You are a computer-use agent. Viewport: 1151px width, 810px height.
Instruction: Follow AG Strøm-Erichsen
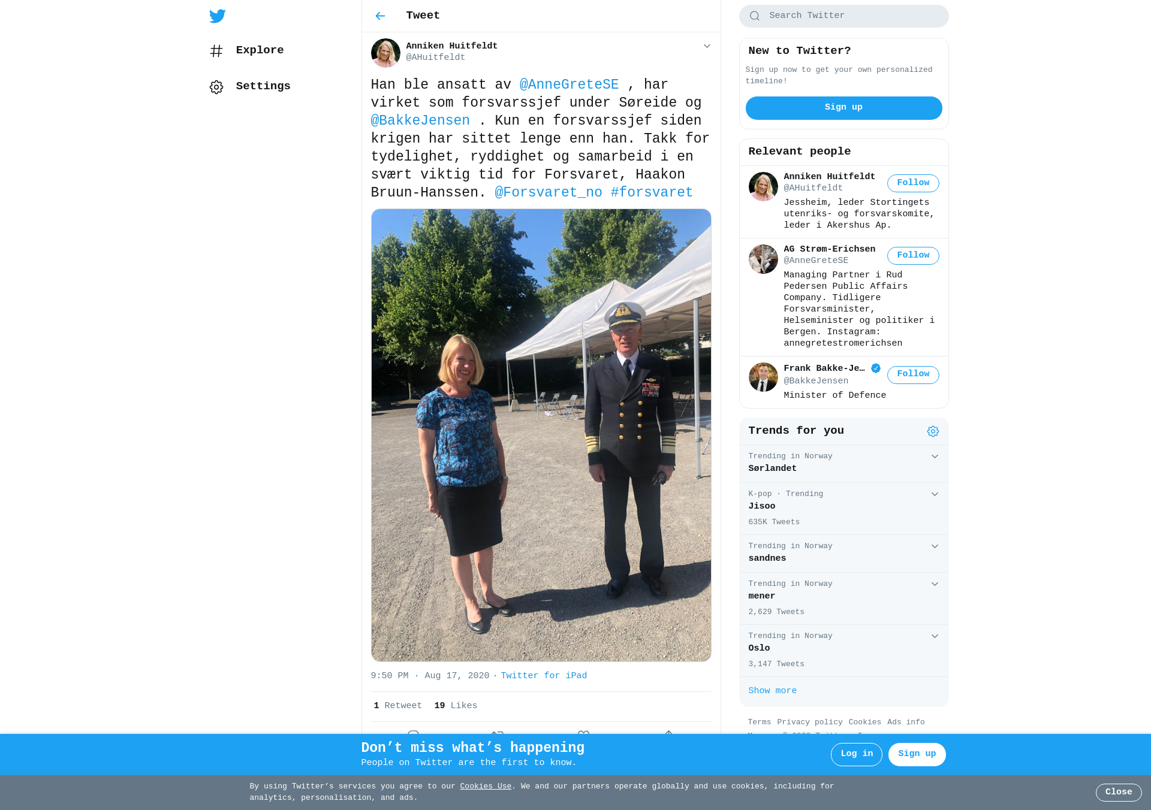[913, 256]
